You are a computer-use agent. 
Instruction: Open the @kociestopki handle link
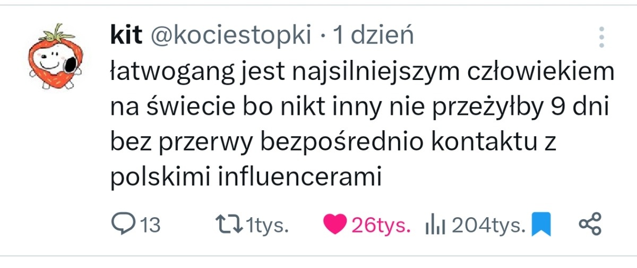pyautogui.click(x=231, y=35)
